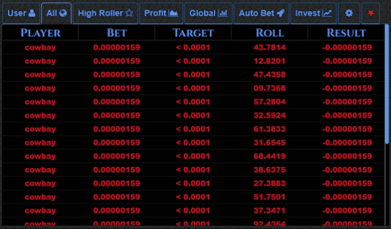Select roll value 43.7814
The height and width of the screenshot is (229, 391).
click(x=269, y=47)
